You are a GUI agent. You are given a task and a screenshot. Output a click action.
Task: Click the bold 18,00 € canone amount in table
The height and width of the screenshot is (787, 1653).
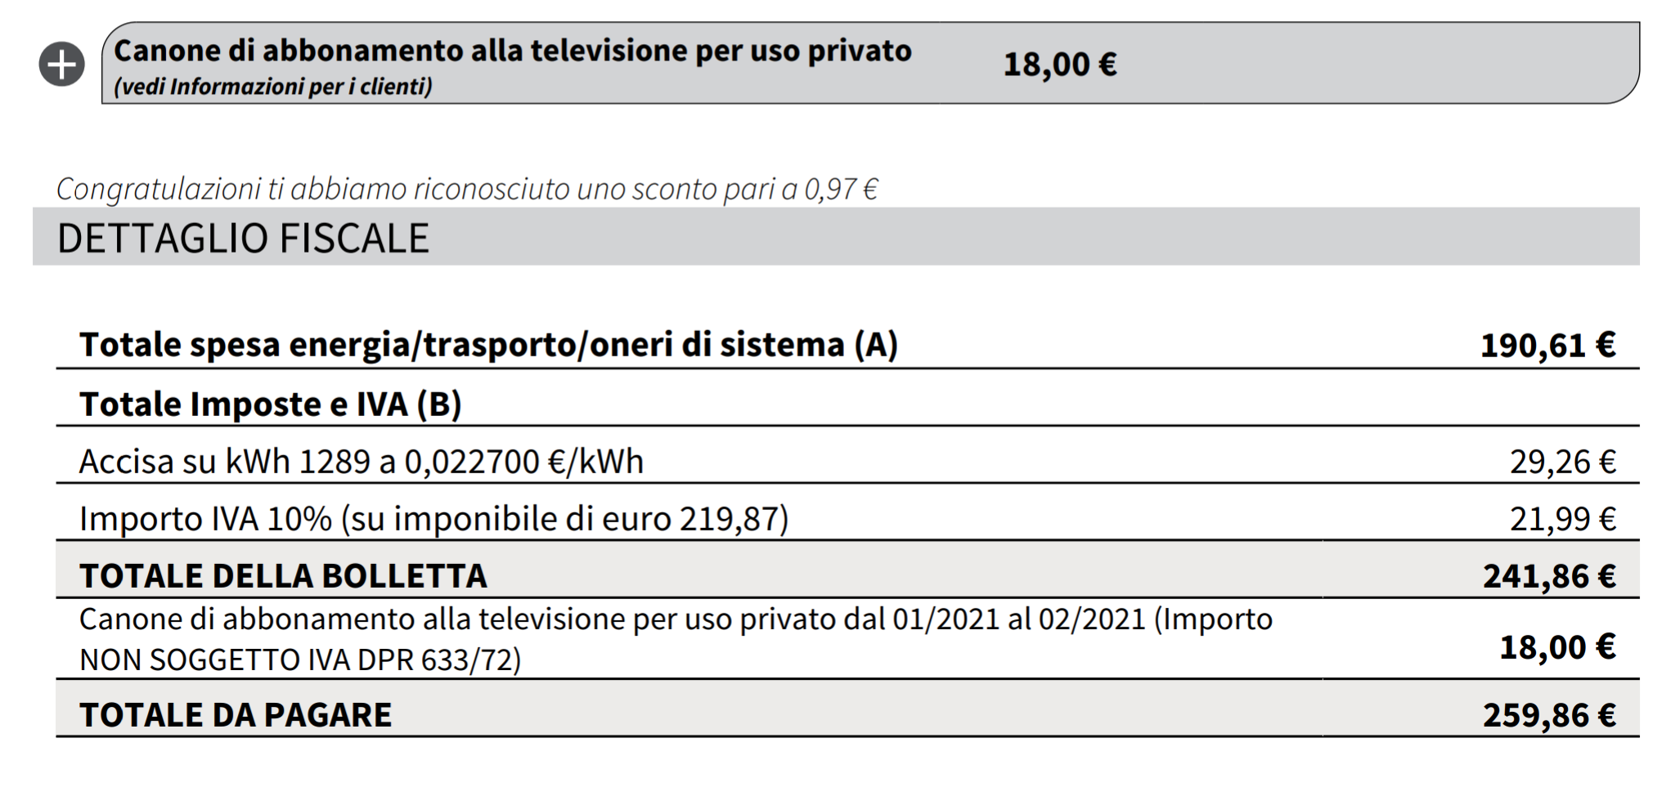(1557, 647)
